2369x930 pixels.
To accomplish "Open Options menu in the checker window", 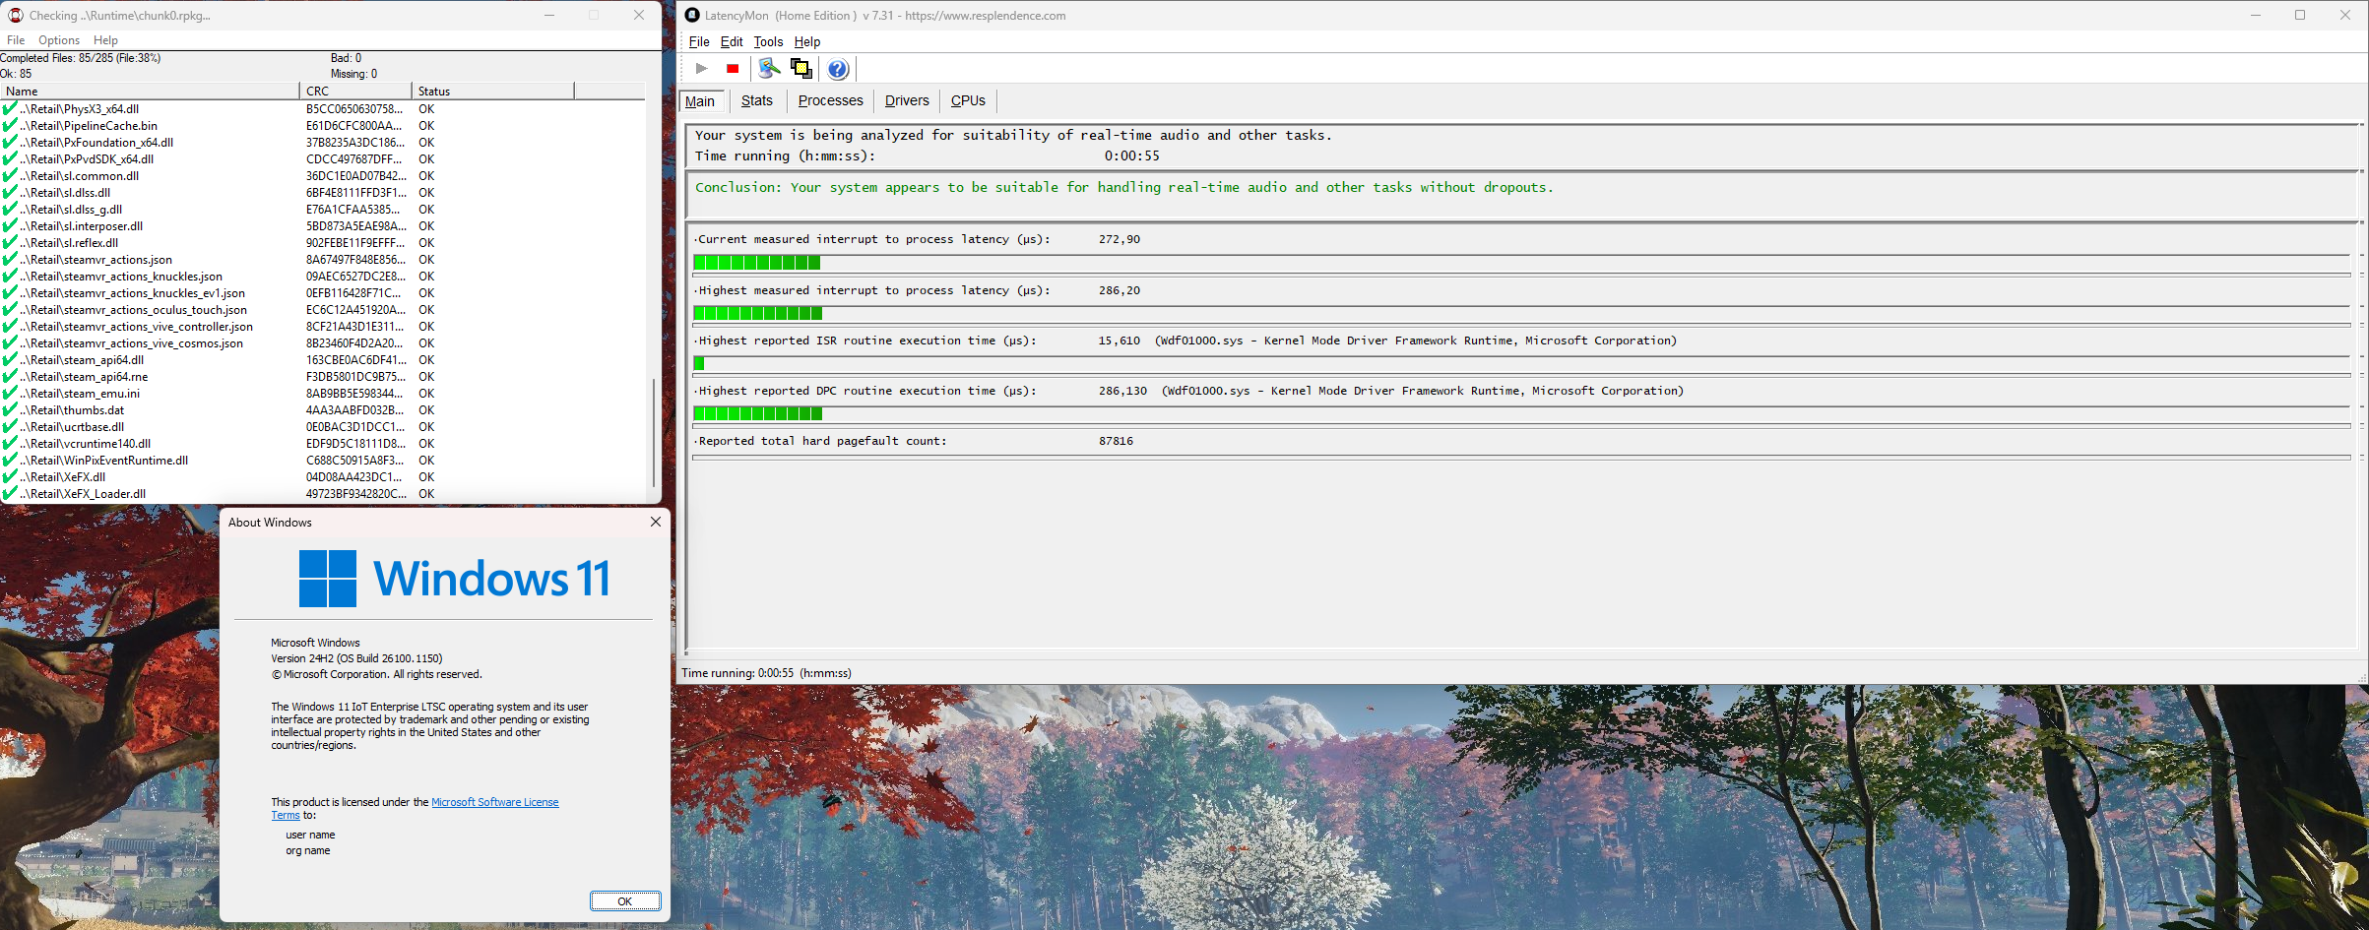I will (x=59, y=40).
